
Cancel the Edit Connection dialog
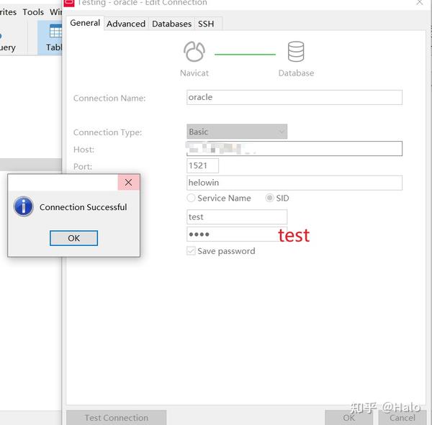pos(402,418)
